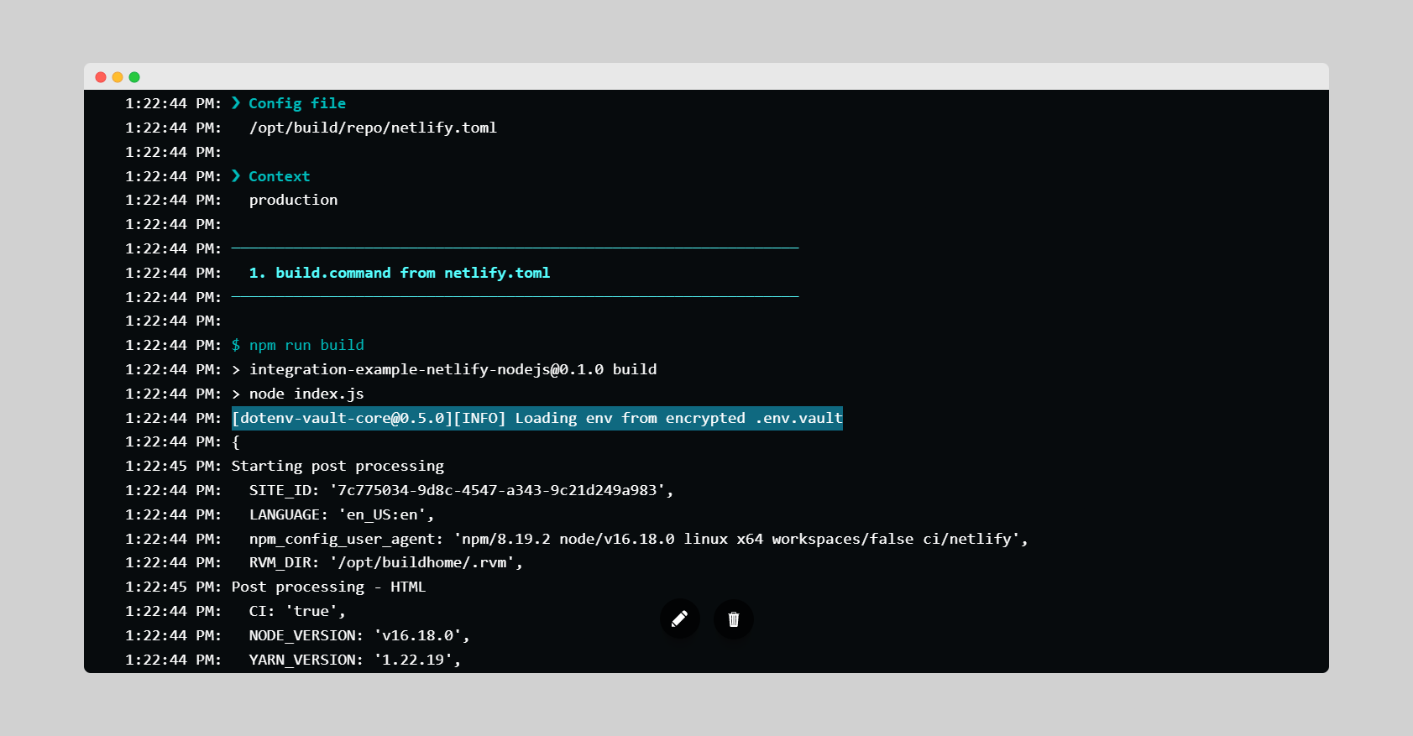Click the 'Starting post processing' line
Viewport: 1413px width, 736px height.
[x=338, y=466]
